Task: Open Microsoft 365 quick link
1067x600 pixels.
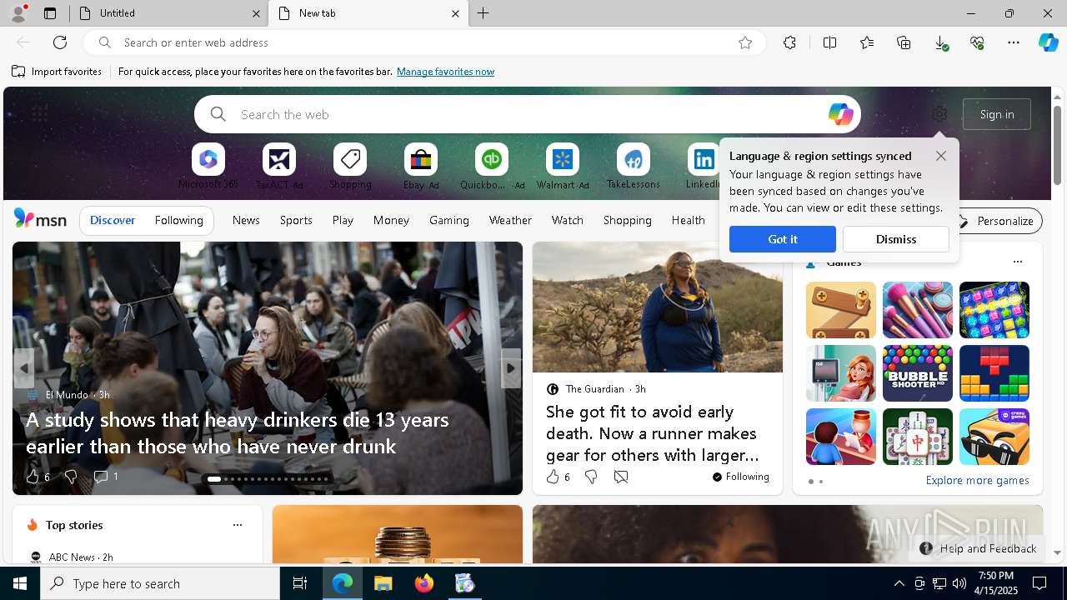Action: [x=208, y=166]
